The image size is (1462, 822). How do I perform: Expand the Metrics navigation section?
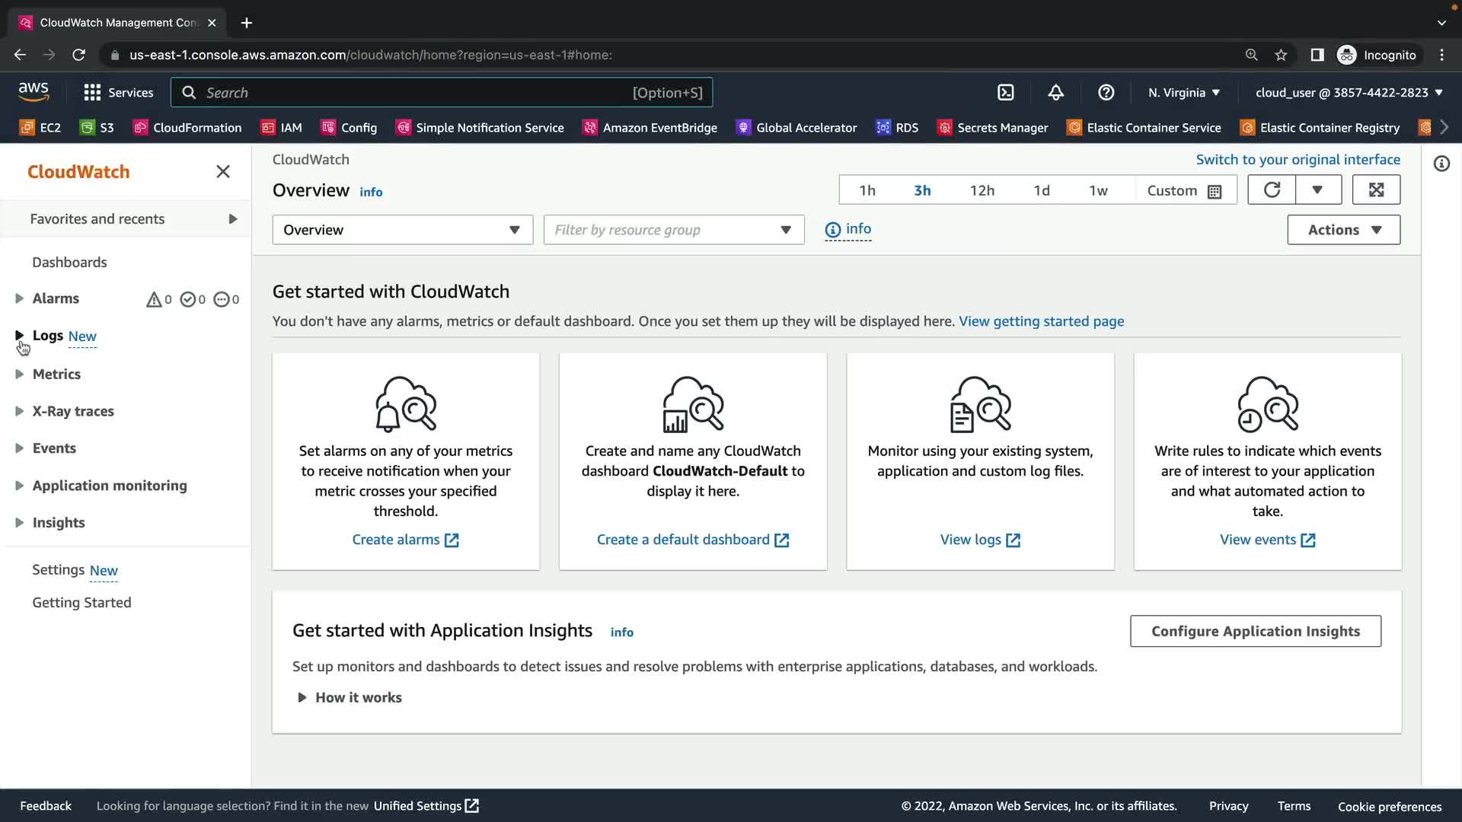pos(19,374)
